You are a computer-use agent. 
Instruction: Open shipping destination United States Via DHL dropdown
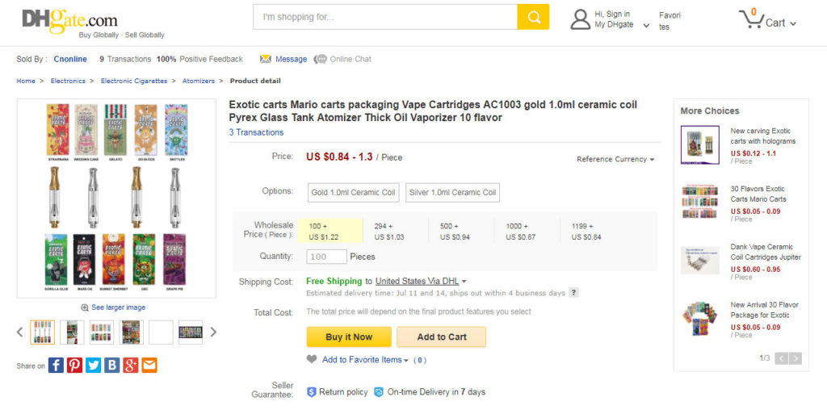point(421,282)
